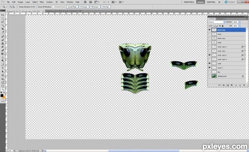The height and width of the screenshot is (152, 249).
Task: Create a new layer from panel footer
Action: coord(240,85)
